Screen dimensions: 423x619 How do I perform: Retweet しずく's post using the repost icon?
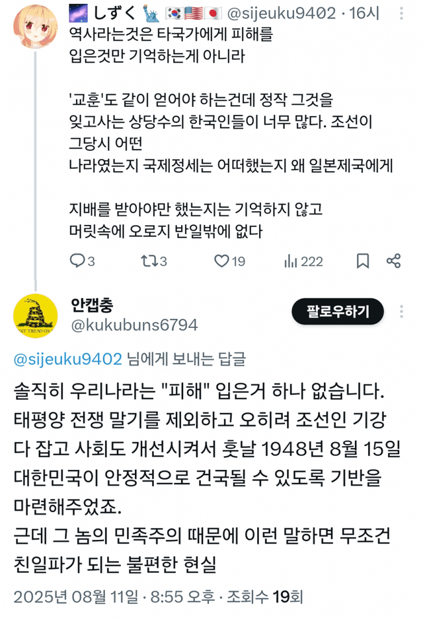click(x=149, y=261)
